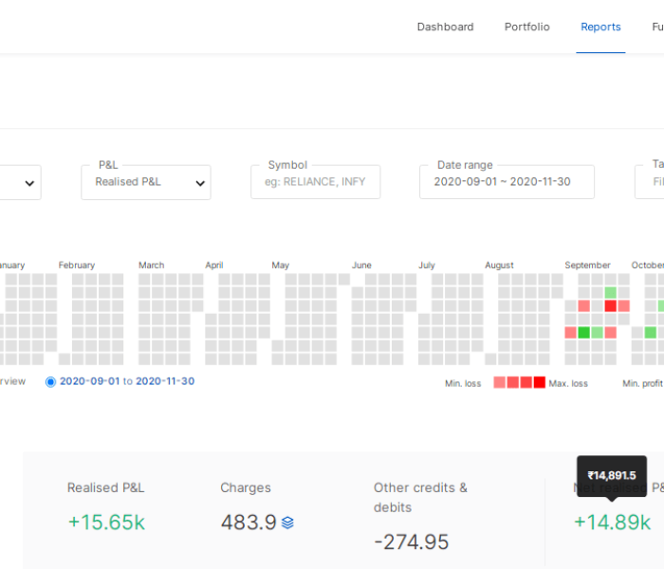
Task: Select the Max. loss legend swatch
Action: pyautogui.click(x=540, y=382)
